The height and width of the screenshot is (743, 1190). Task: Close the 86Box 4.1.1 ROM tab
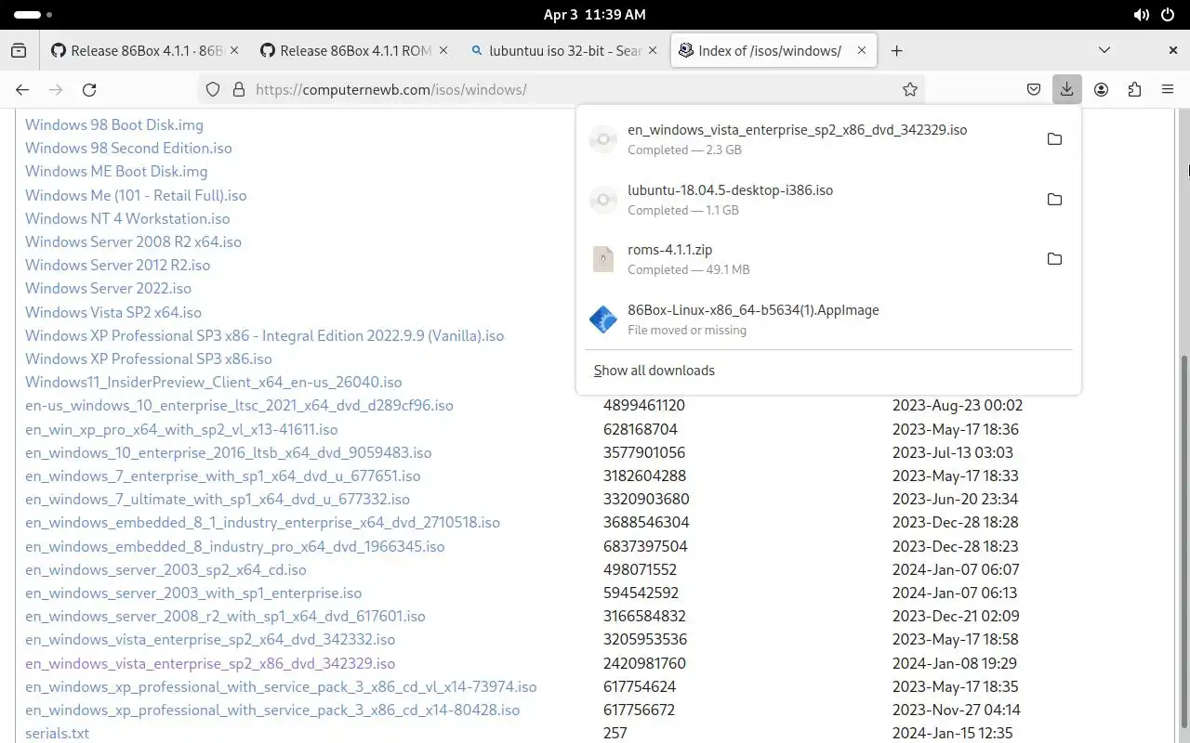click(443, 50)
